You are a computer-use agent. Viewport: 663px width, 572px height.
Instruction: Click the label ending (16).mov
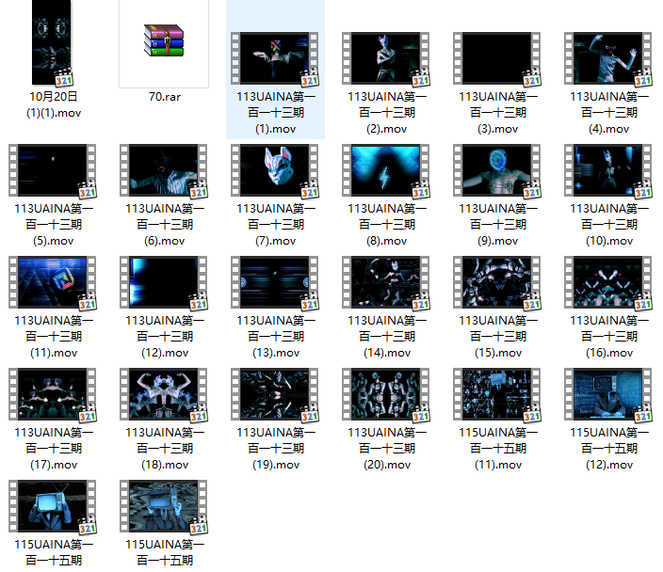coord(609,337)
